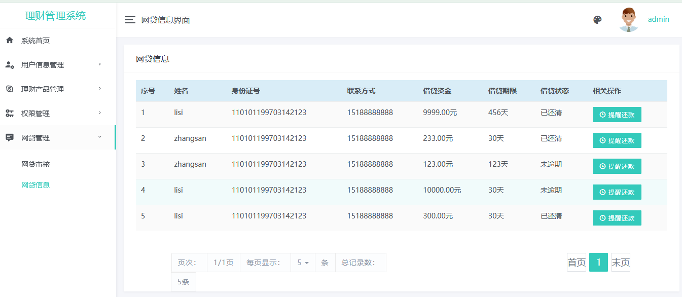This screenshot has height=297, width=682.
Task: Select 网贷信息 in the sidebar
Action: coord(35,185)
